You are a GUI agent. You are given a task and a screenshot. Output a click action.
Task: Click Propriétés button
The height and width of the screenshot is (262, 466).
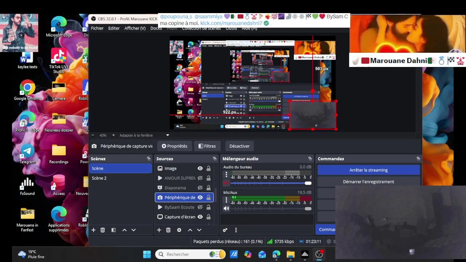pyautogui.click(x=174, y=146)
